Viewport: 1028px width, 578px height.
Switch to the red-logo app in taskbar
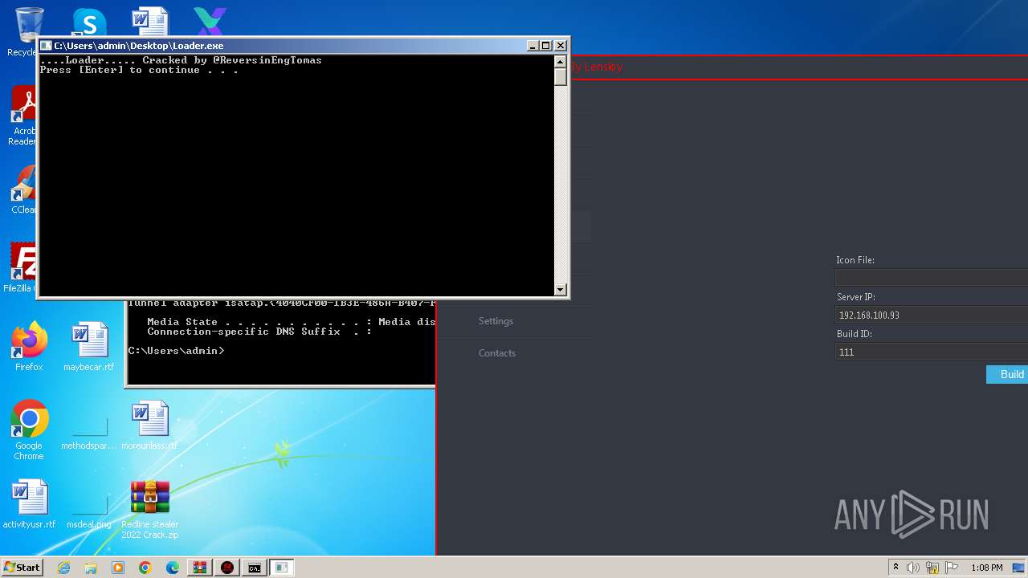(227, 568)
